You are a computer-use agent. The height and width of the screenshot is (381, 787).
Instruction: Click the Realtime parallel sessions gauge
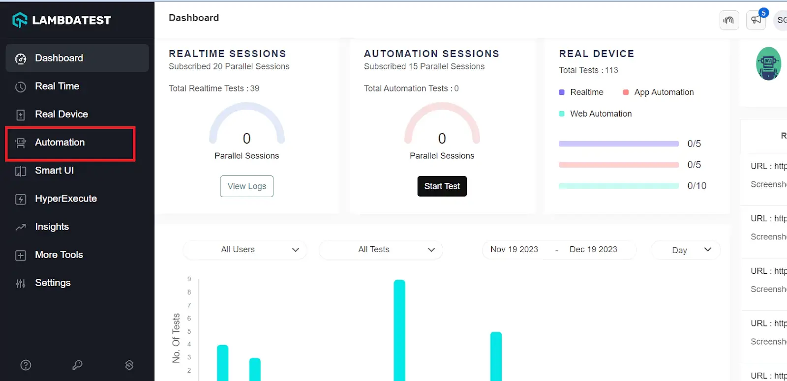tap(247, 124)
